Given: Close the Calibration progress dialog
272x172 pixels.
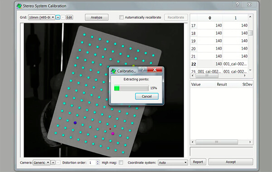Looking at the screenshot, I should point(155,70).
